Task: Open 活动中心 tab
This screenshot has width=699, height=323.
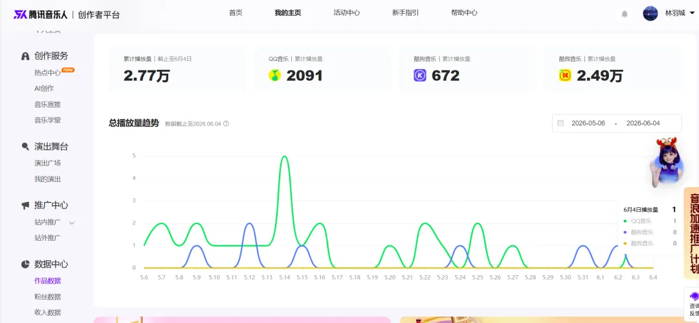Action: [346, 12]
